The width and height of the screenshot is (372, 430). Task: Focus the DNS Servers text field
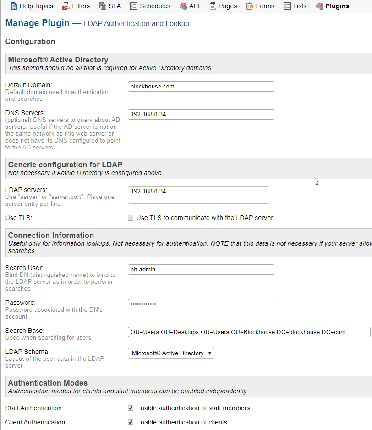[201, 114]
